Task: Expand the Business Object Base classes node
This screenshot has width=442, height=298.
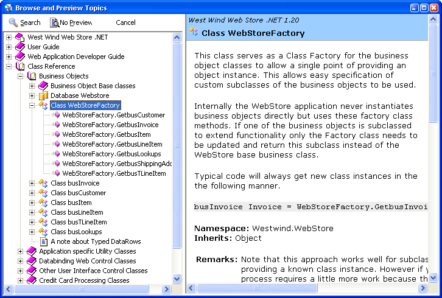Action: [x=32, y=86]
